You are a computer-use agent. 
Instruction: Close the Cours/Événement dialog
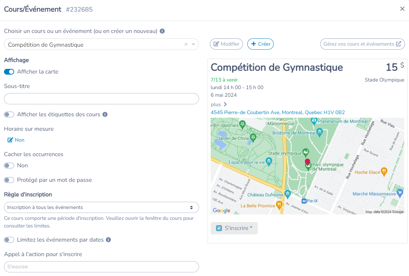(x=402, y=9)
